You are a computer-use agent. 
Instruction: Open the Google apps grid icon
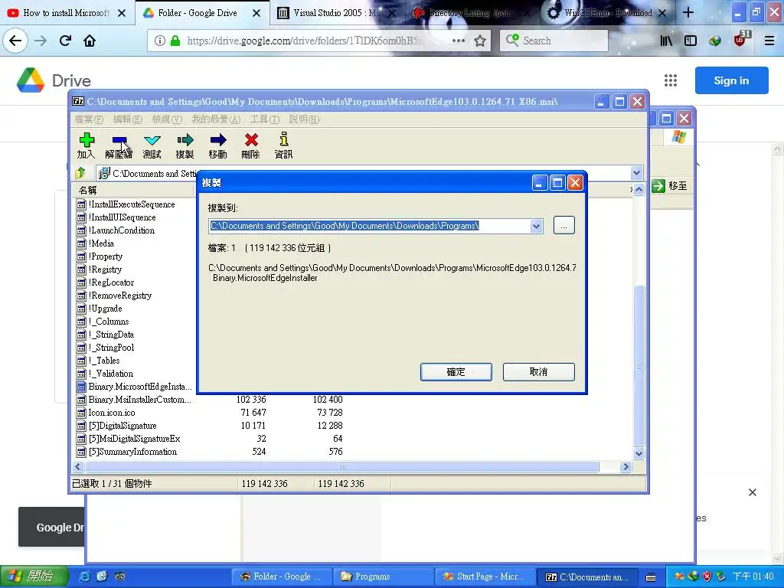point(671,80)
